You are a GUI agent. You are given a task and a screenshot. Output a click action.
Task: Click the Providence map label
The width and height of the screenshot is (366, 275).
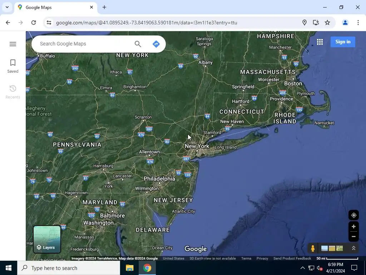(x=281, y=99)
